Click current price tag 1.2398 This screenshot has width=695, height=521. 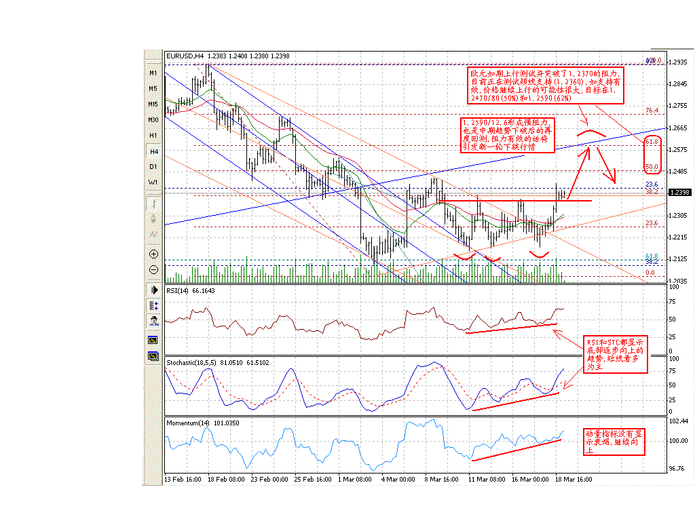pos(679,192)
